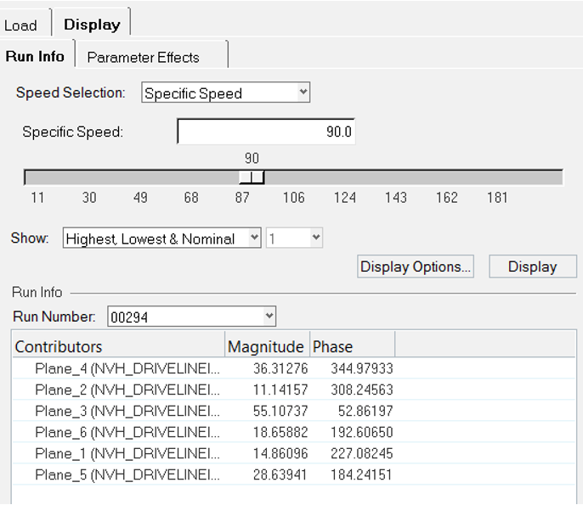Expand the Show dropdown with Highest, Lowest & Nominal
The image size is (583, 505).
[161, 238]
